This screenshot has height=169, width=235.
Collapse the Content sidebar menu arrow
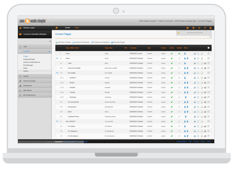(x=49, y=52)
